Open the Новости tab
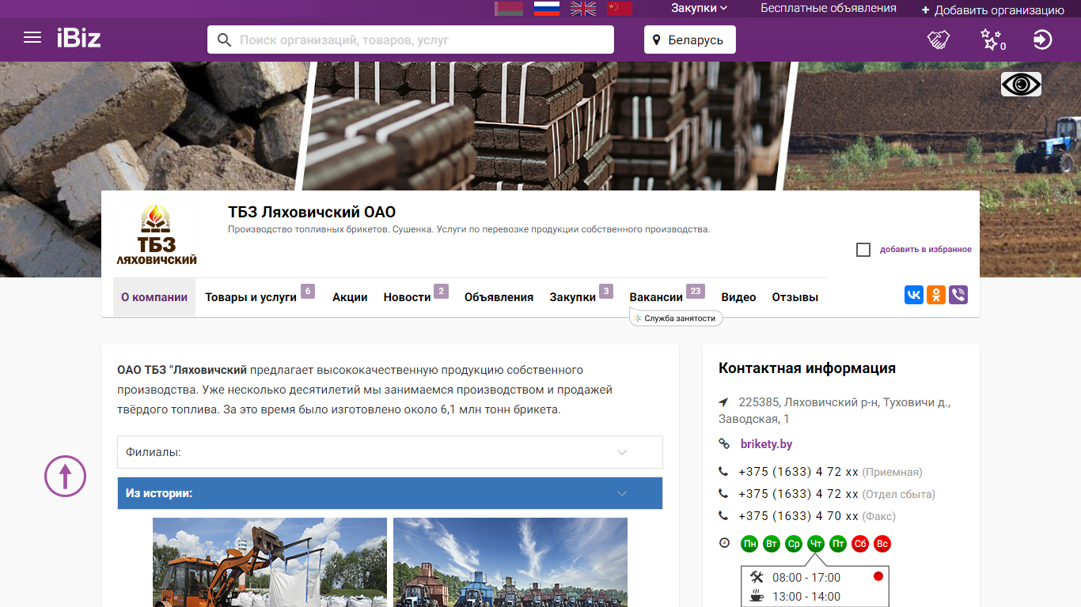This screenshot has height=607, width=1081. tap(408, 297)
